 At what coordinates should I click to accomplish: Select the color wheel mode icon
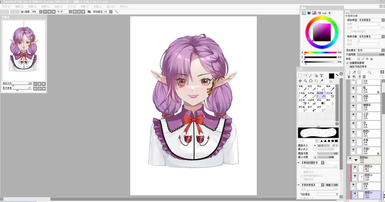[304, 13]
